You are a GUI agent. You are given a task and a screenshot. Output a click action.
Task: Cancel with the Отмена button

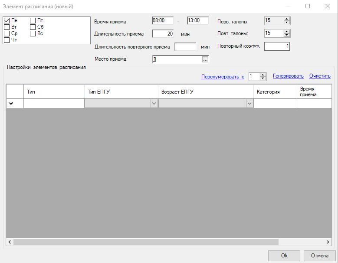tap(319, 256)
